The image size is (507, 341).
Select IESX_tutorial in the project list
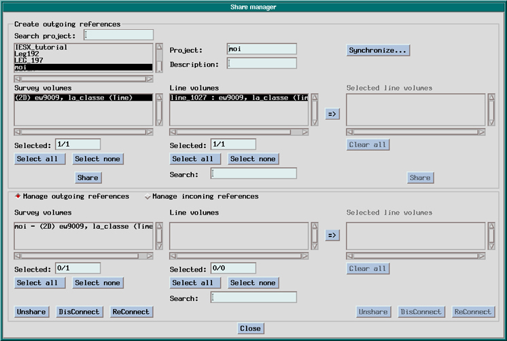pyautogui.click(x=84, y=47)
